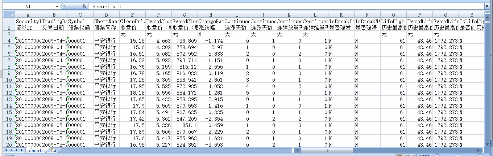Click the 股票代码 cell in row 2

pos(80,28)
